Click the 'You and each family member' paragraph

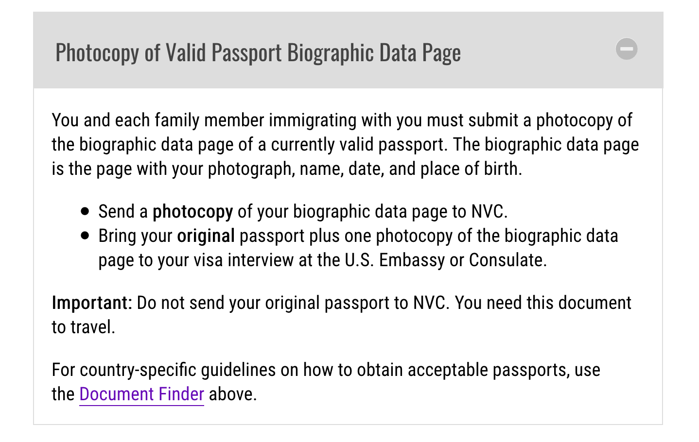[x=345, y=145]
